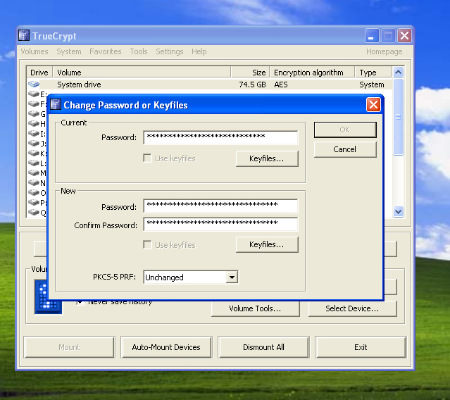Open the Settings menu

[170, 51]
